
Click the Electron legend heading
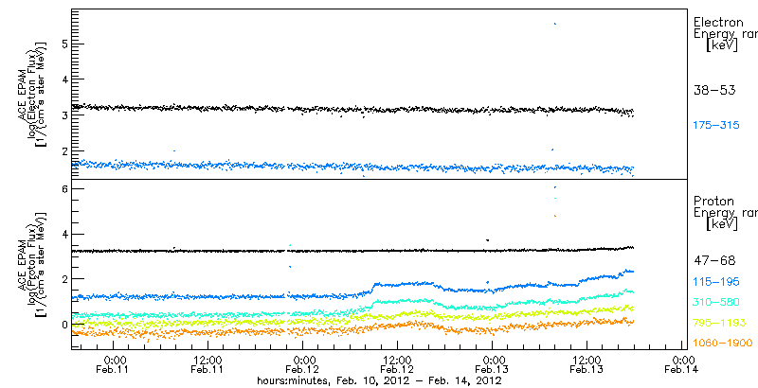tap(725, 35)
